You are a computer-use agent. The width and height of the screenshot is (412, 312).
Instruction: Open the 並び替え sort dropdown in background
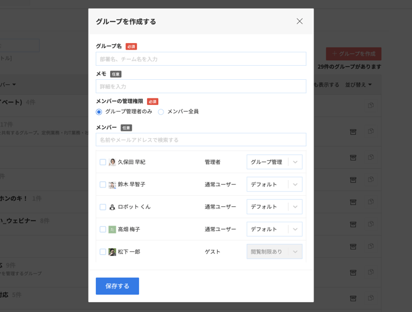[359, 85]
